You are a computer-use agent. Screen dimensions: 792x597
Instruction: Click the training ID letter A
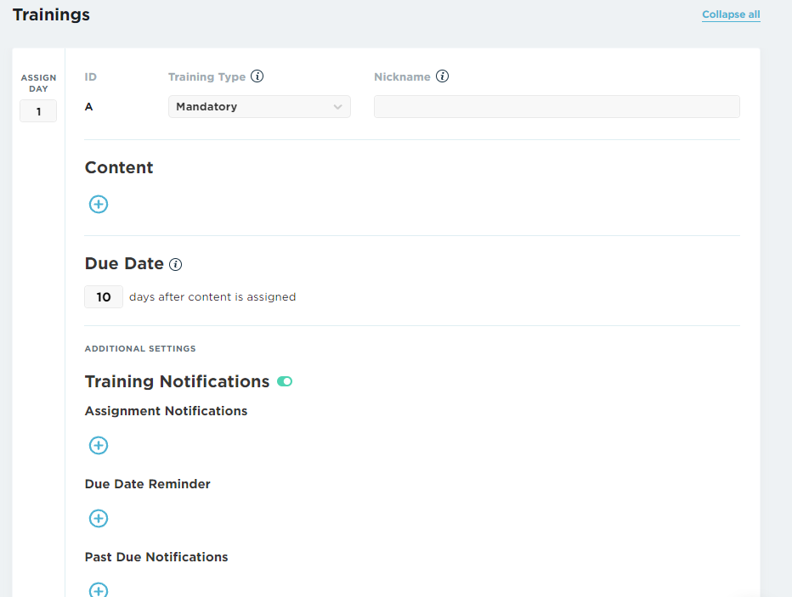click(89, 106)
